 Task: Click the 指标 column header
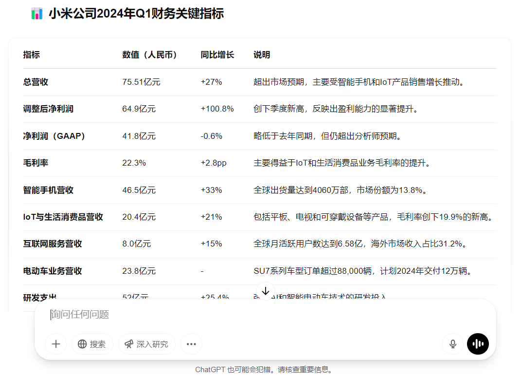coord(32,55)
